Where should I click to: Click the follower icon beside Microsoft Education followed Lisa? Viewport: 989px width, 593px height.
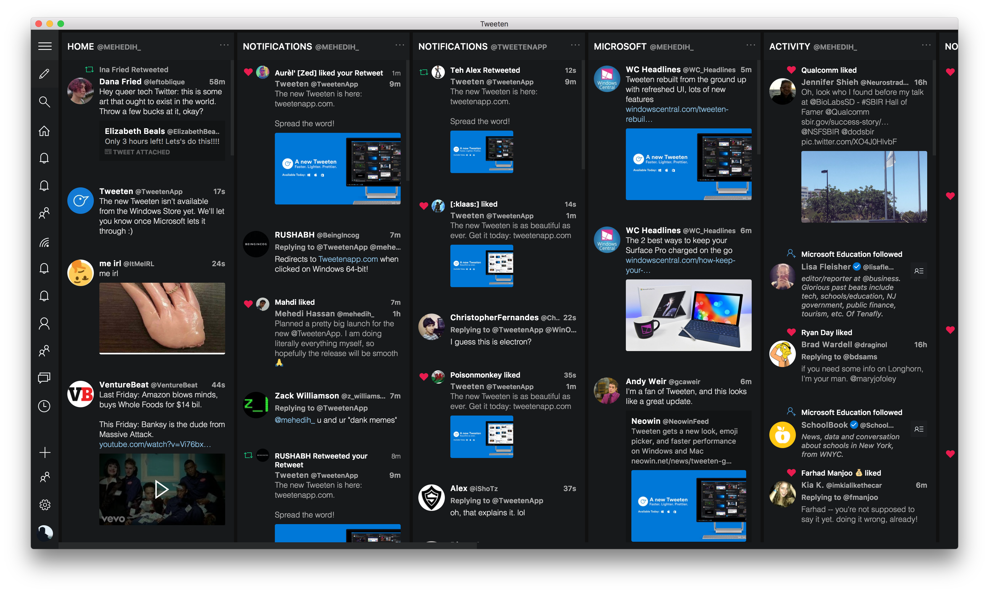pyautogui.click(x=791, y=253)
